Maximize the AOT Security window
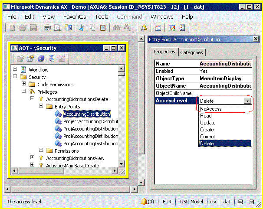 114,48
